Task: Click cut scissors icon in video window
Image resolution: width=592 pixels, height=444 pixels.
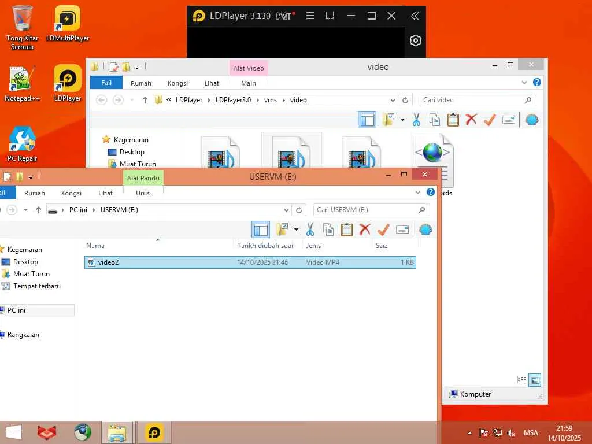Action: click(416, 120)
